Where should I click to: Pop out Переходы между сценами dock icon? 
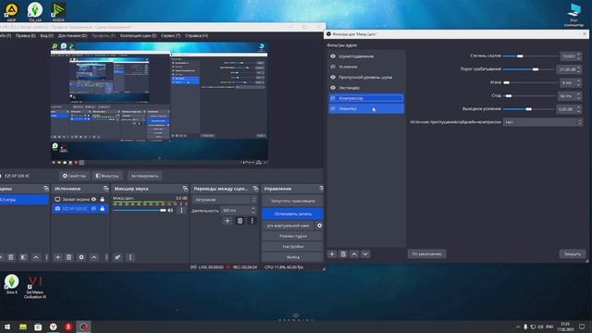(255, 189)
